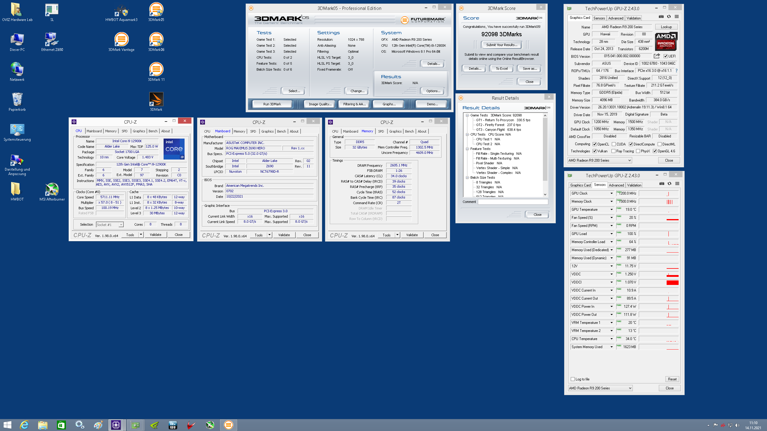Click the camera icon in GPU-Z Sensors window

pos(662,184)
